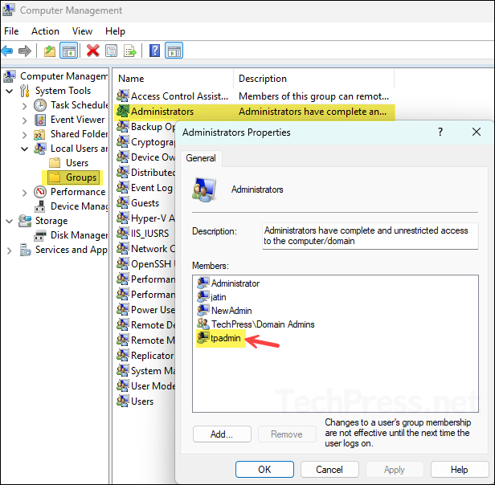
Task: Click the Help button in dialog
Action: coord(459,470)
